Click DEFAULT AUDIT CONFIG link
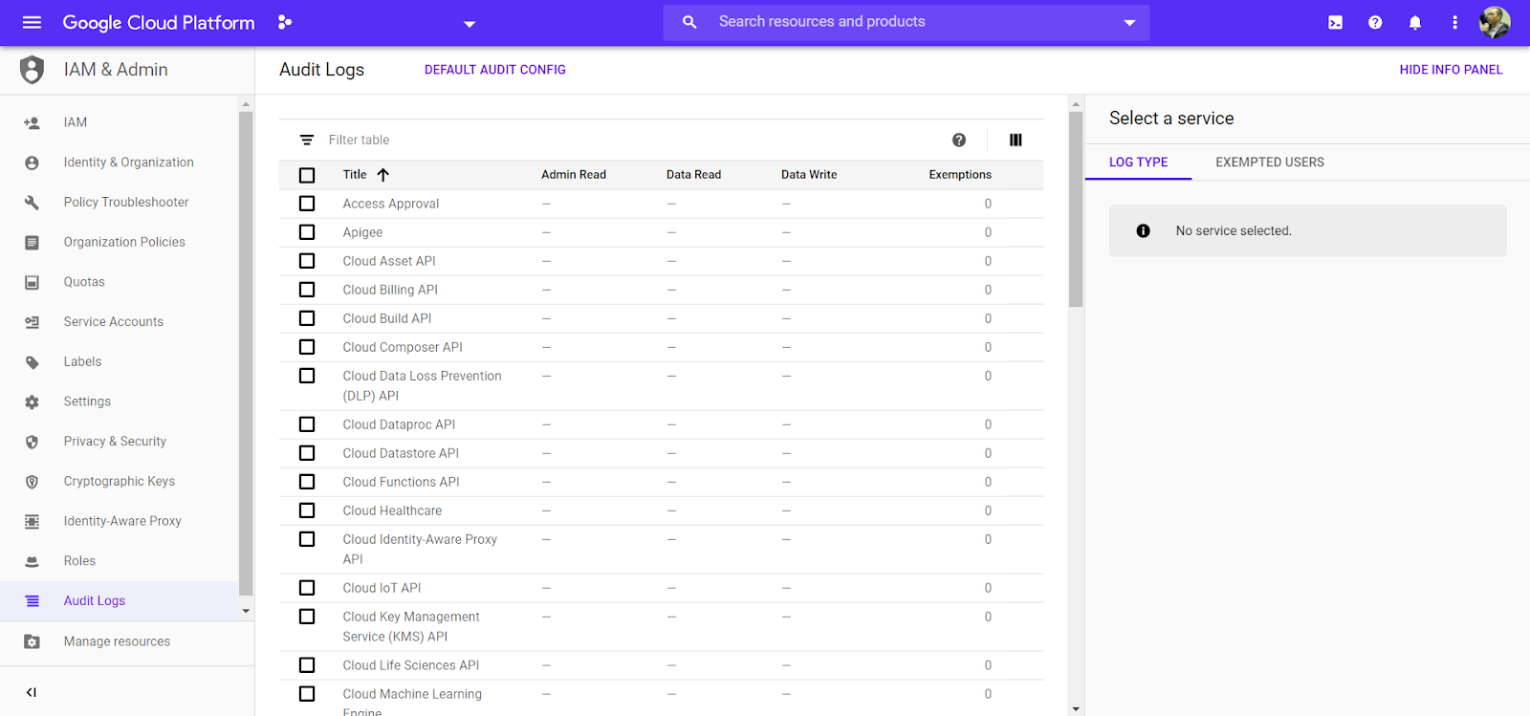This screenshot has width=1530, height=716. 495,70
